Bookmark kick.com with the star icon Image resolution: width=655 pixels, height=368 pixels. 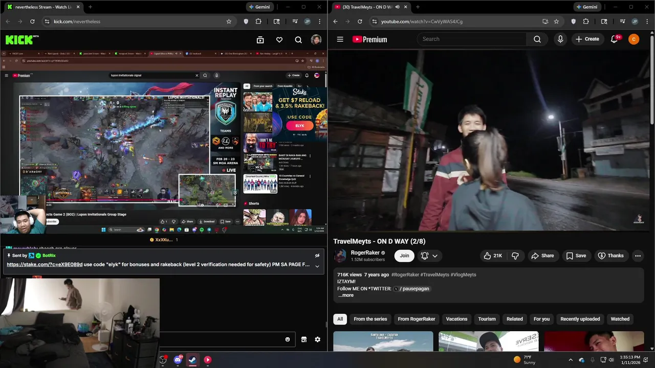[229, 21]
